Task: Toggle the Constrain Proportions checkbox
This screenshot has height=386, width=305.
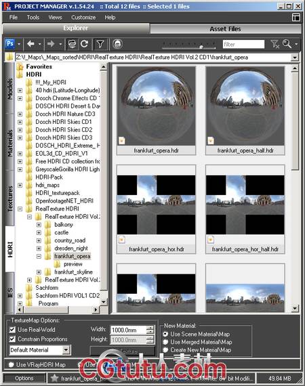Action: coord(12,339)
